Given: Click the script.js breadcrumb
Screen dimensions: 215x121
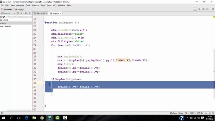Looking at the screenshot, I should click(19, 9).
